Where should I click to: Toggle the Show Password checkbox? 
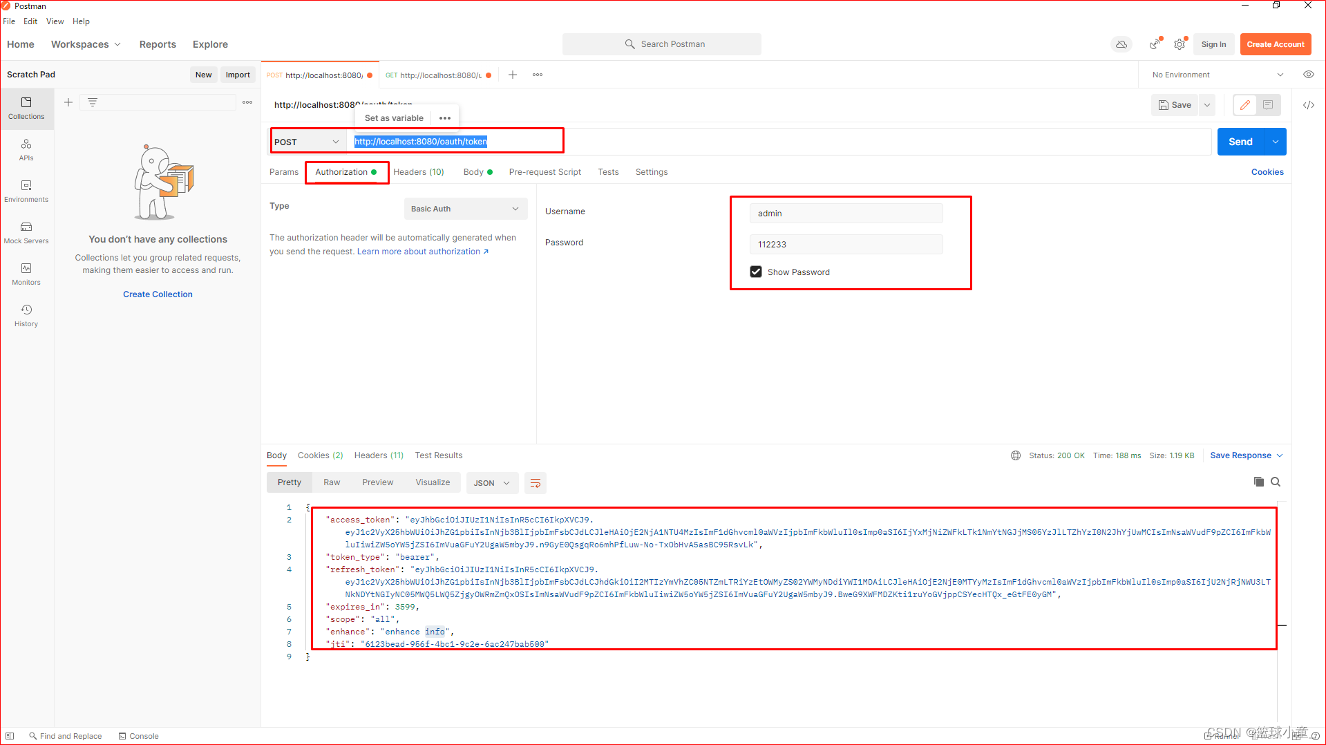click(756, 272)
